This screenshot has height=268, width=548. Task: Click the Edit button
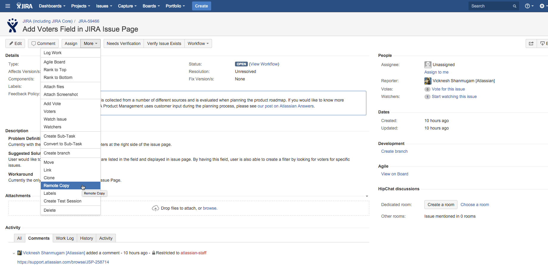click(15, 43)
